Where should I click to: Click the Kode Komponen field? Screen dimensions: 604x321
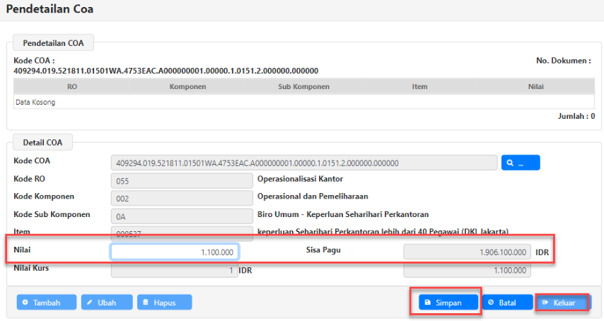(181, 199)
